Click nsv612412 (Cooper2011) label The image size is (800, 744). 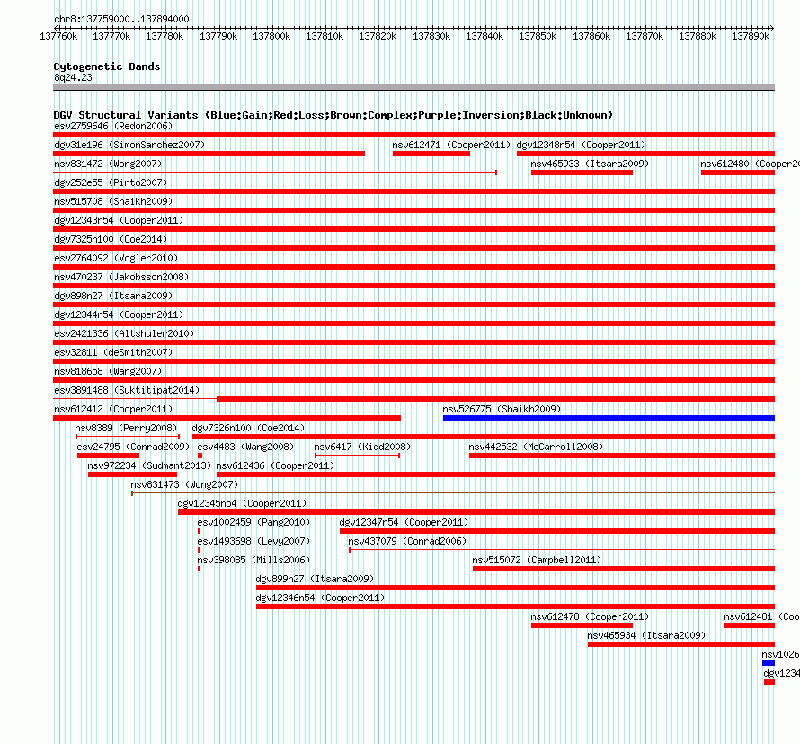(x=113, y=409)
